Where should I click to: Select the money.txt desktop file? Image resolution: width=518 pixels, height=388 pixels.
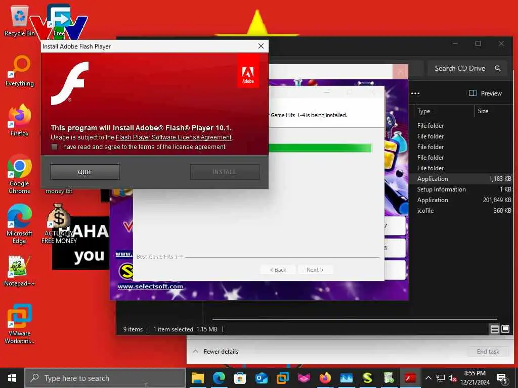pyautogui.click(x=59, y=191)
